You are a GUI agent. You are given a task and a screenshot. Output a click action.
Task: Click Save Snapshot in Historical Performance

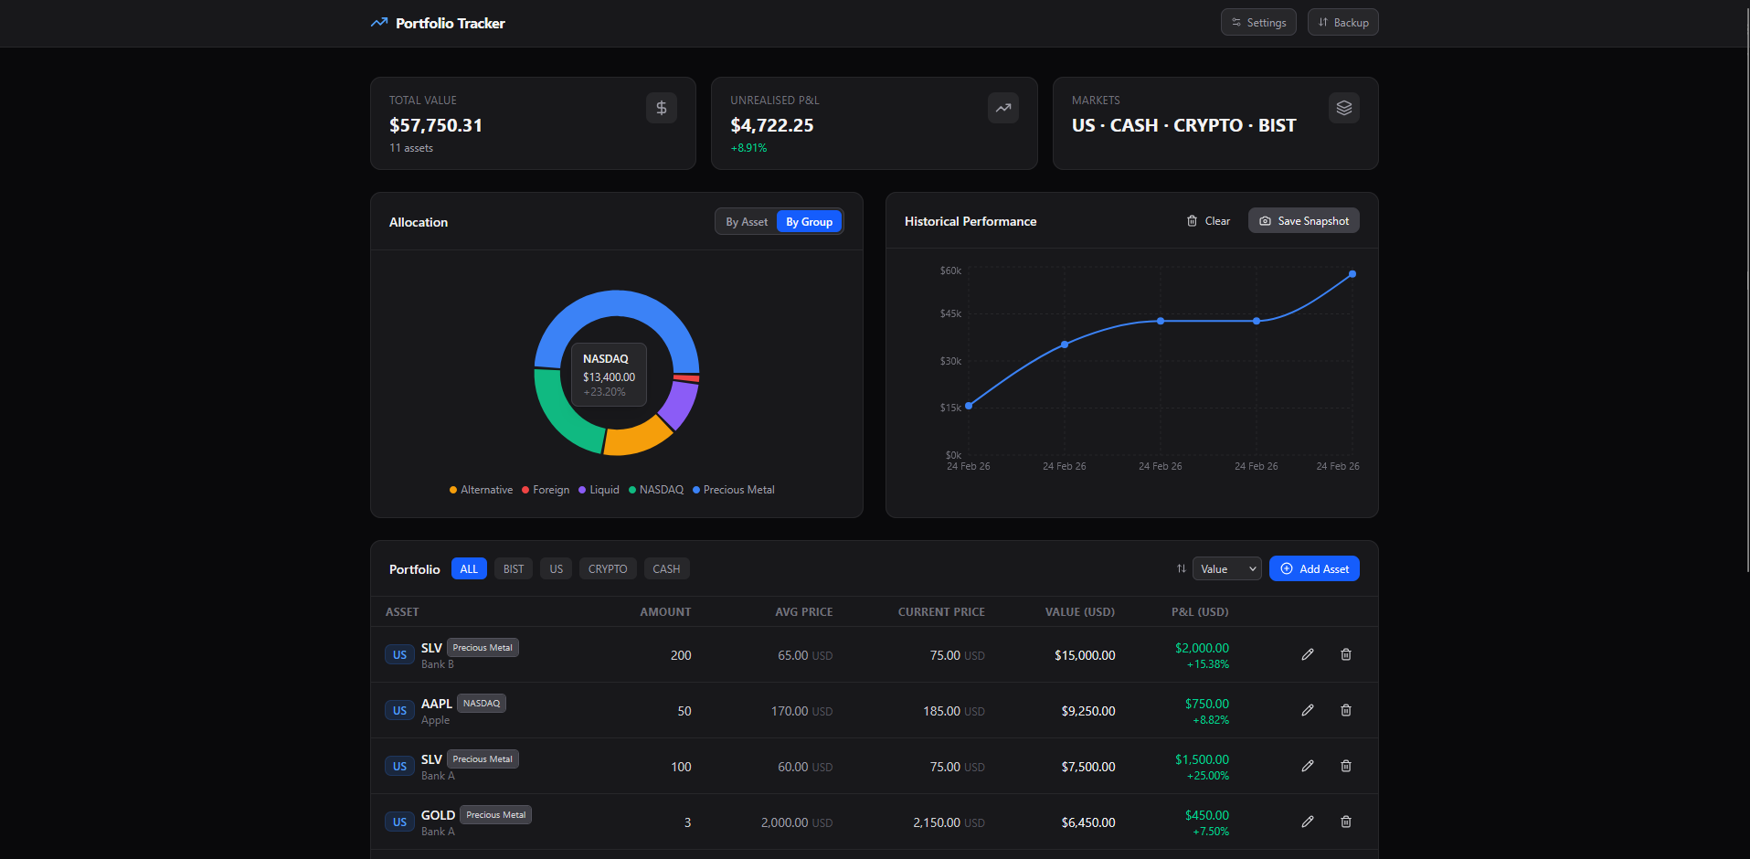1303,220
